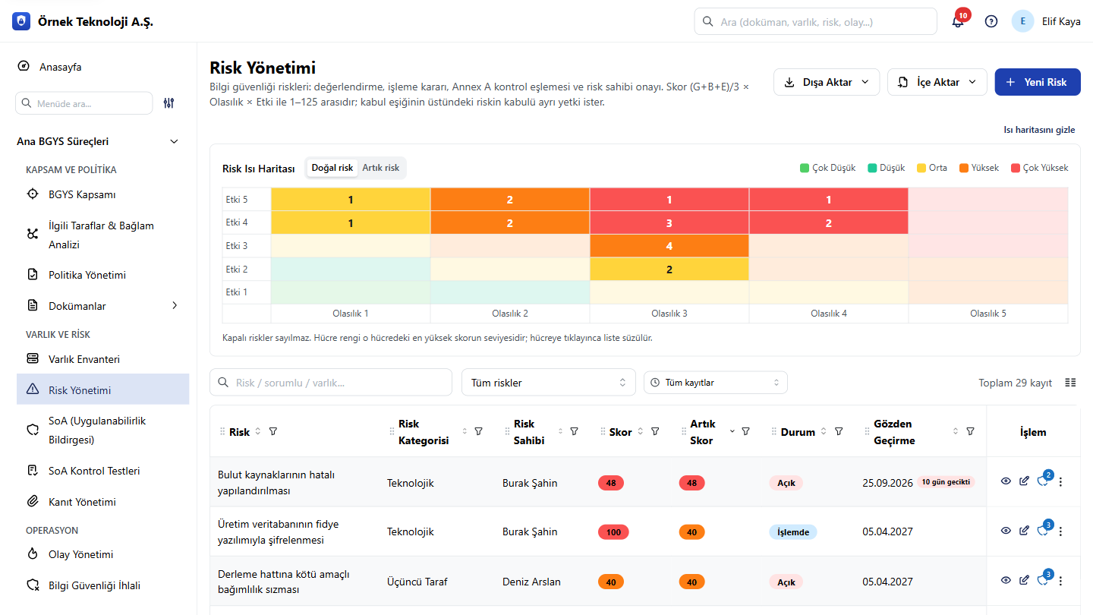Hide the heat map via Isı haritasını gizle

tap(1039, 130)
